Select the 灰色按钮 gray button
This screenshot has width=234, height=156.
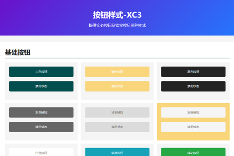click(41, 112)
